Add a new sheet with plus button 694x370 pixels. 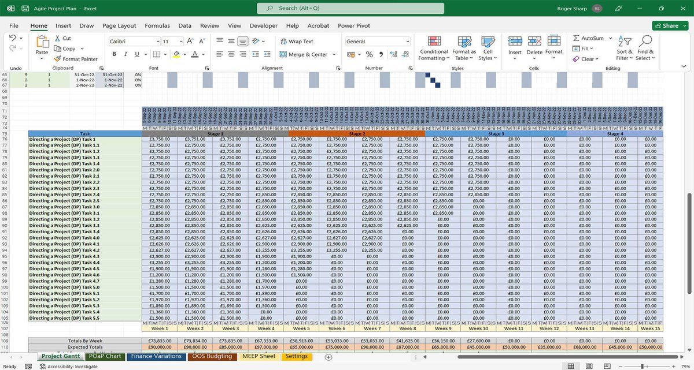click(x=329, y=357)
